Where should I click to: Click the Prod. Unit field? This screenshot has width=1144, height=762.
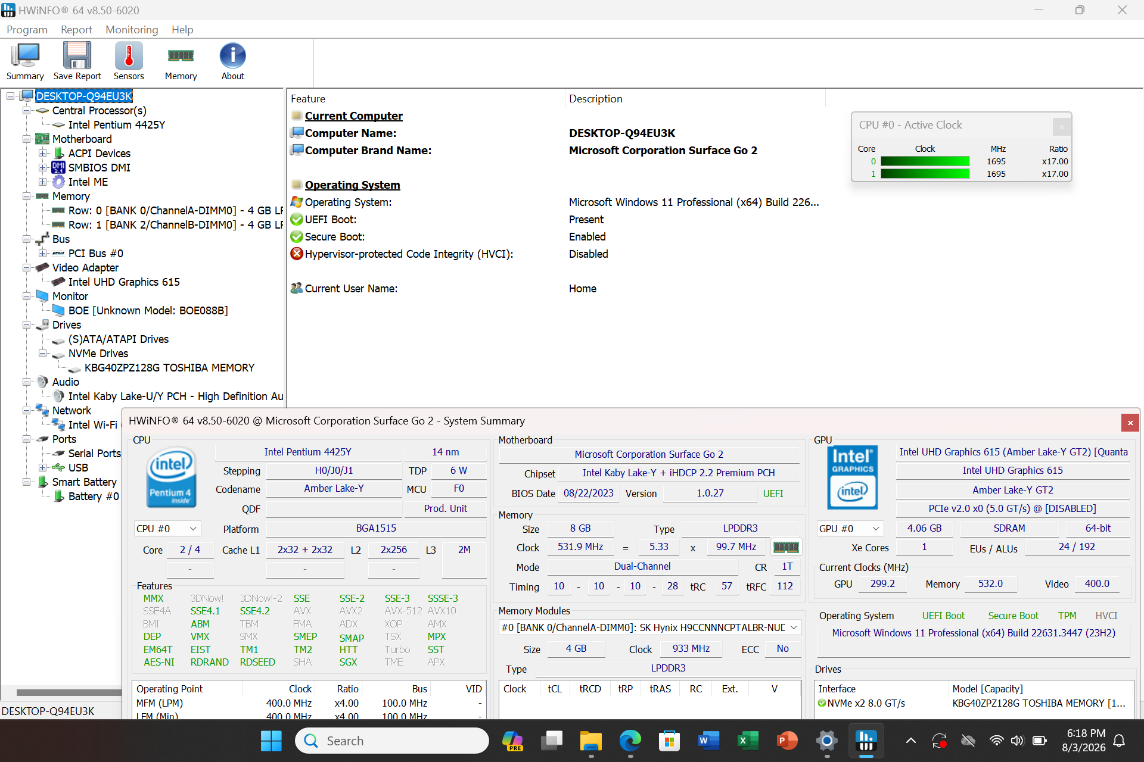pyautogui.click(x=445, y=509)
